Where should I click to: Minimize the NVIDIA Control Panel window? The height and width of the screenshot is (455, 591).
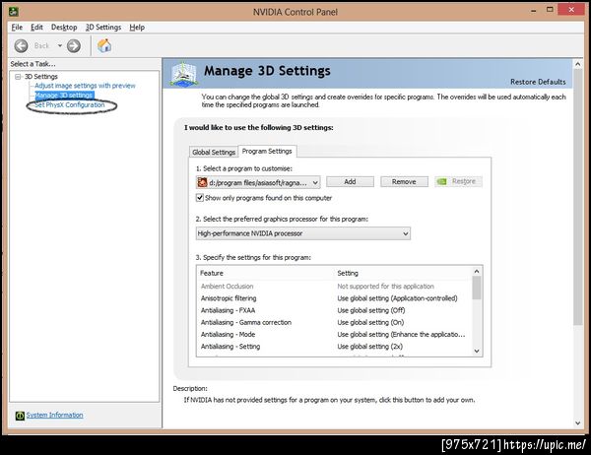pos(533,10)
